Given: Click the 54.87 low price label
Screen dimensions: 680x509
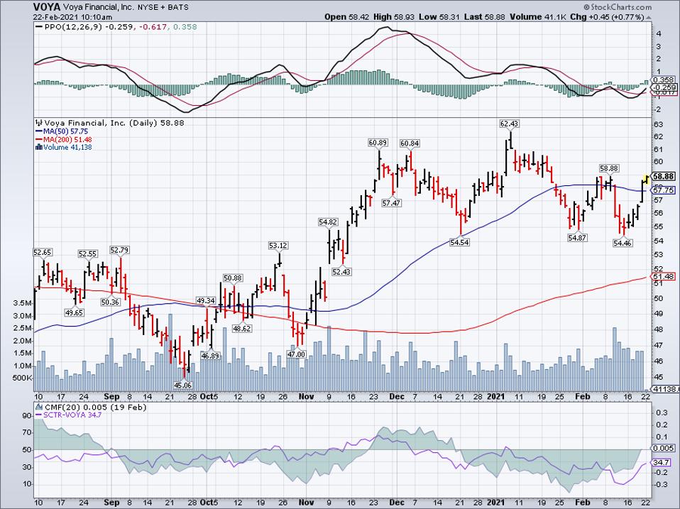Looking at the screenshot, I should (x=577, y=238).
